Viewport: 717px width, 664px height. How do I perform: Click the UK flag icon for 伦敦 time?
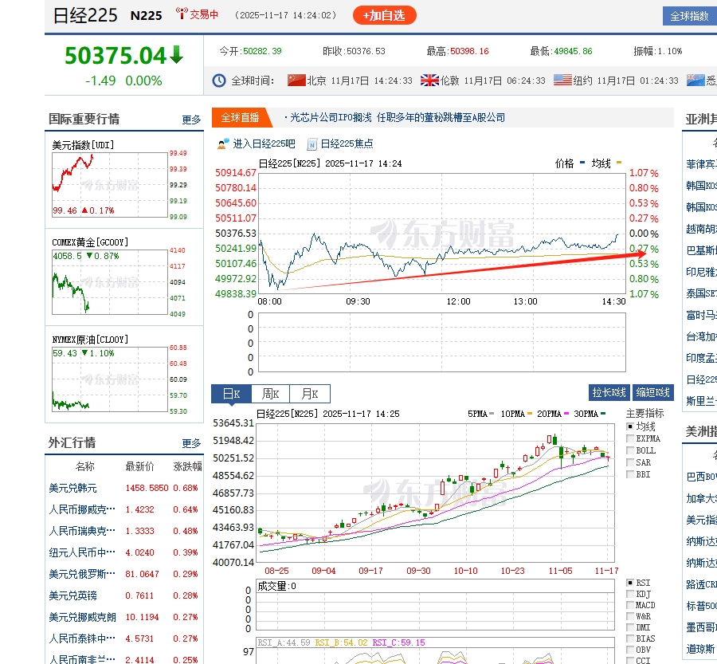[429, 80]
